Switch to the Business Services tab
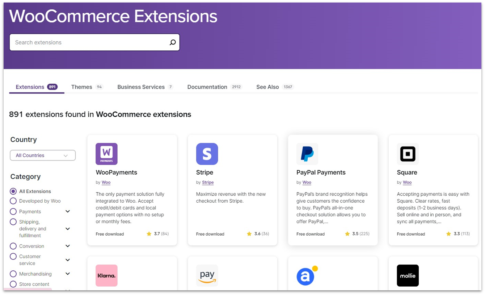The height and width of the screenshot is (295, 485). pos(145,87)
